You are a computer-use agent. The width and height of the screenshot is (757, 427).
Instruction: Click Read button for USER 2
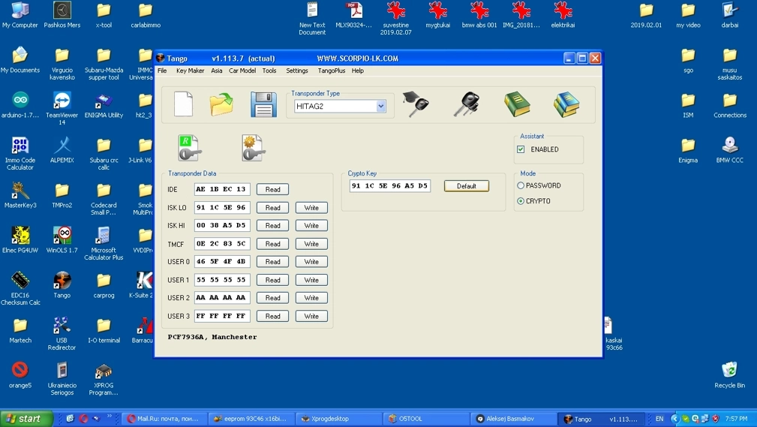tap(273, 298)
